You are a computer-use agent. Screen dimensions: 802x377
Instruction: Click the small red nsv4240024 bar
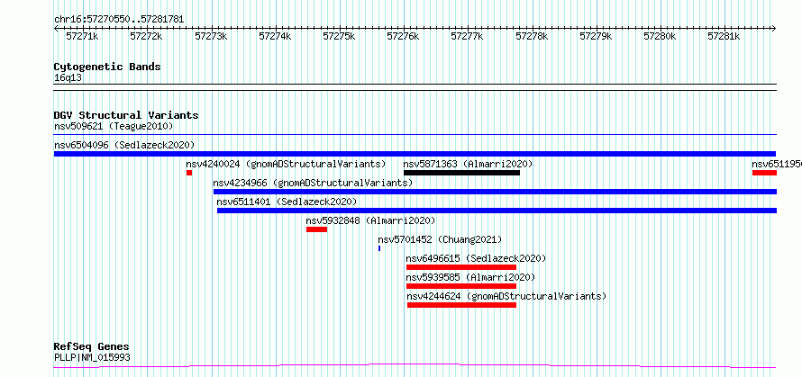(x=189, y=173)
